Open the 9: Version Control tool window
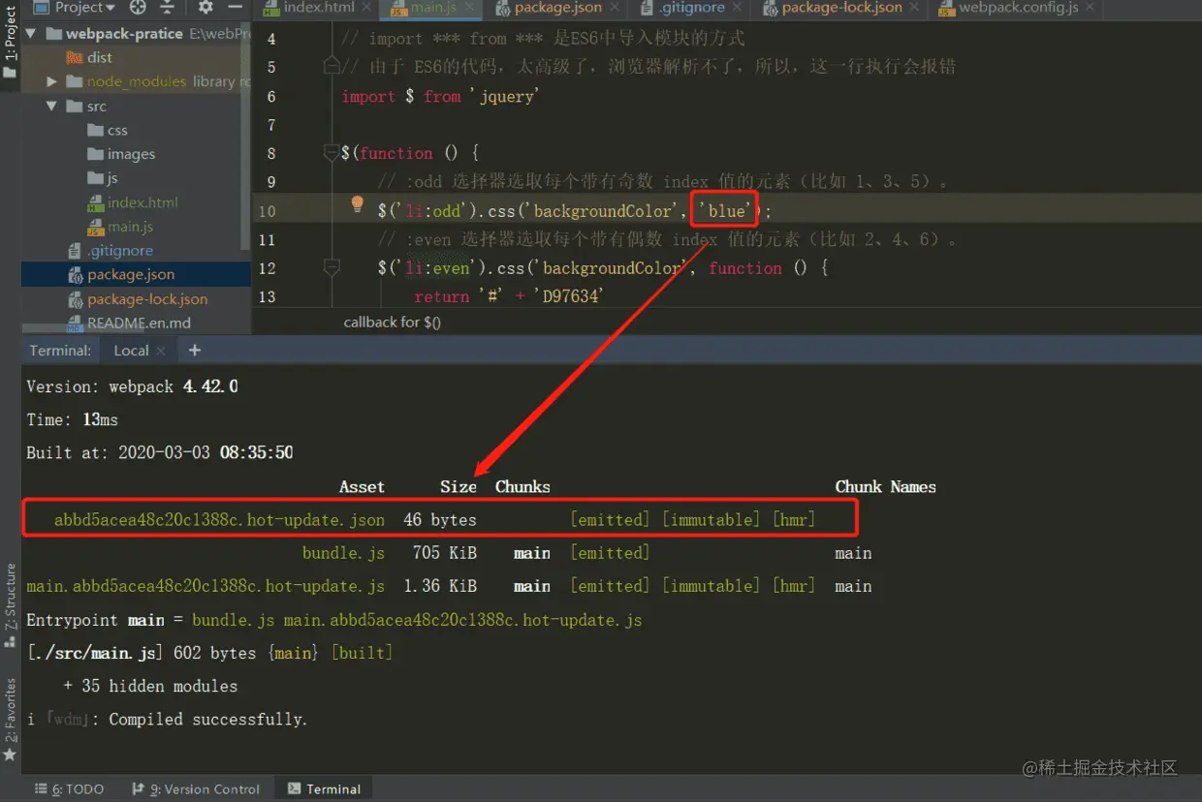The image size is (1202, 802). pyautogui.click(x=195, y=788)
